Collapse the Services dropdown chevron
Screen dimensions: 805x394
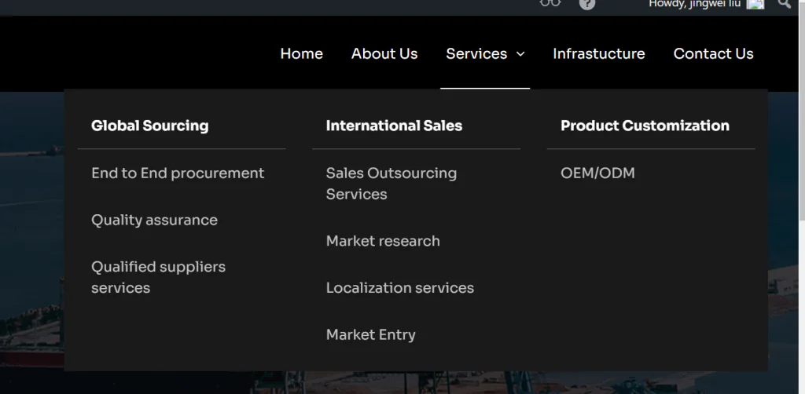coord(520,54)
